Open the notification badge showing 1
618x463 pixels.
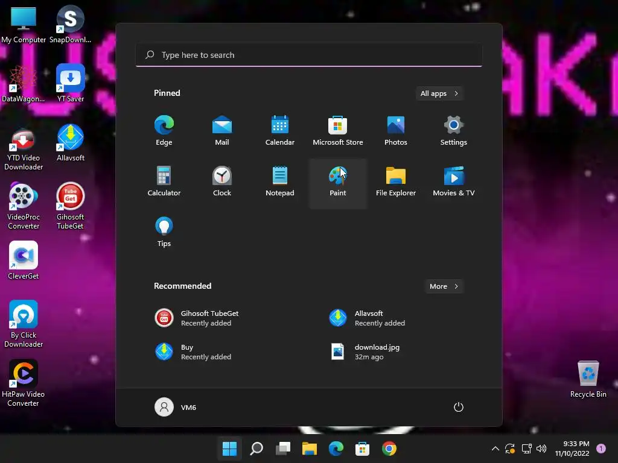click(x=601, y=449)
